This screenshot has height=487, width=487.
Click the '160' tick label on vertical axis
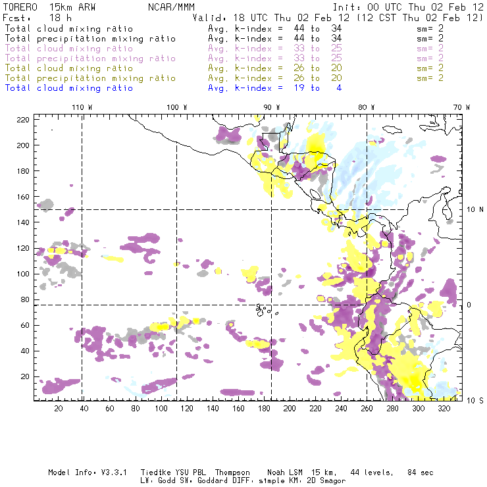pos(23,197)
